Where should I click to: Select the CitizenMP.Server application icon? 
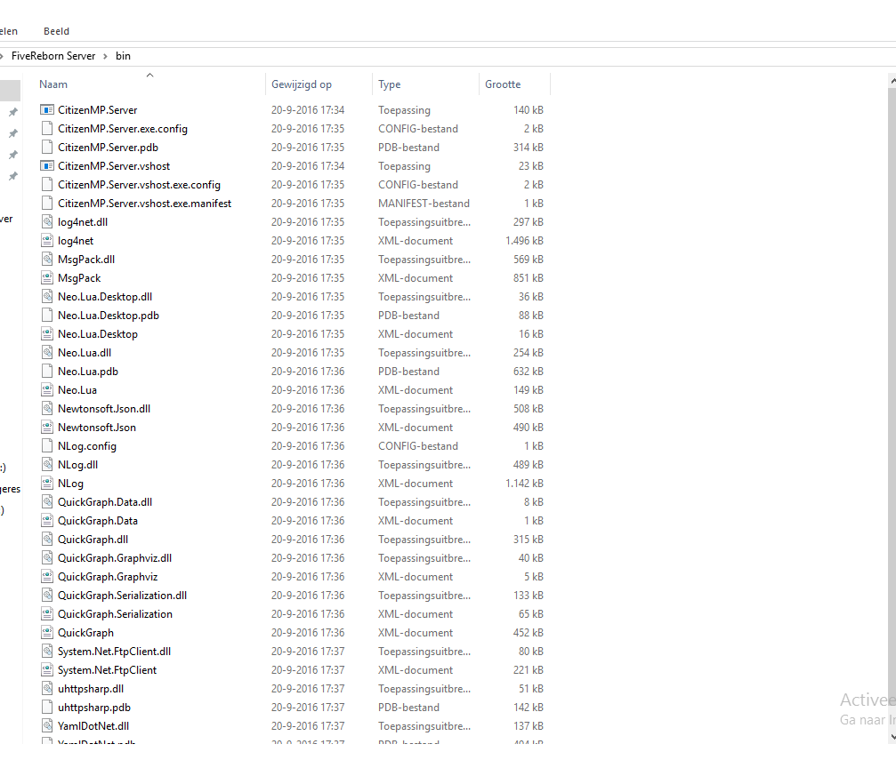[x=47, y=109]
